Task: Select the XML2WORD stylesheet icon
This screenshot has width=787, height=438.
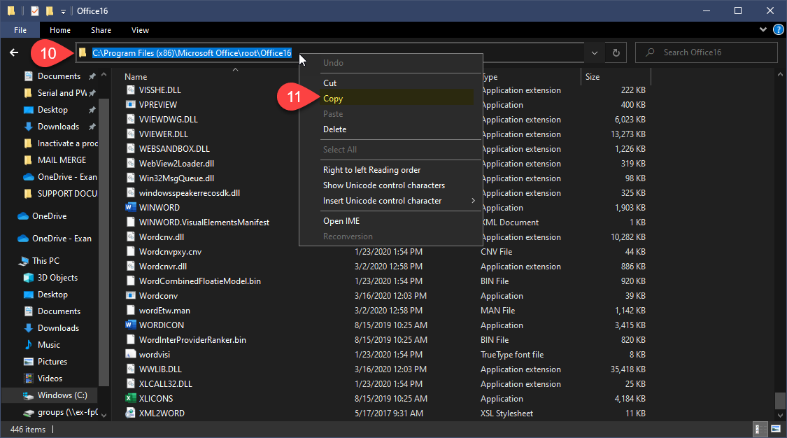Action: coord(131,413)
